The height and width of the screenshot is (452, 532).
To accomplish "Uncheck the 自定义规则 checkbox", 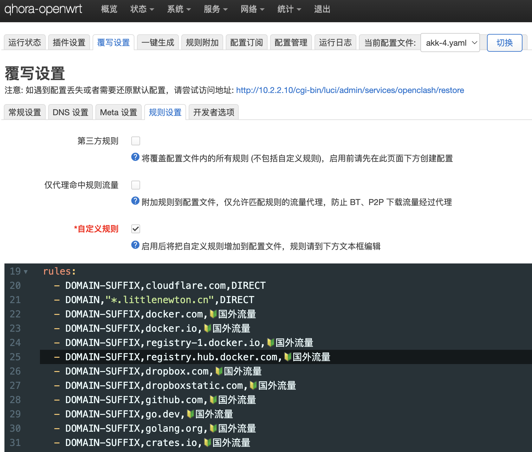I will (x=136, y=229).
